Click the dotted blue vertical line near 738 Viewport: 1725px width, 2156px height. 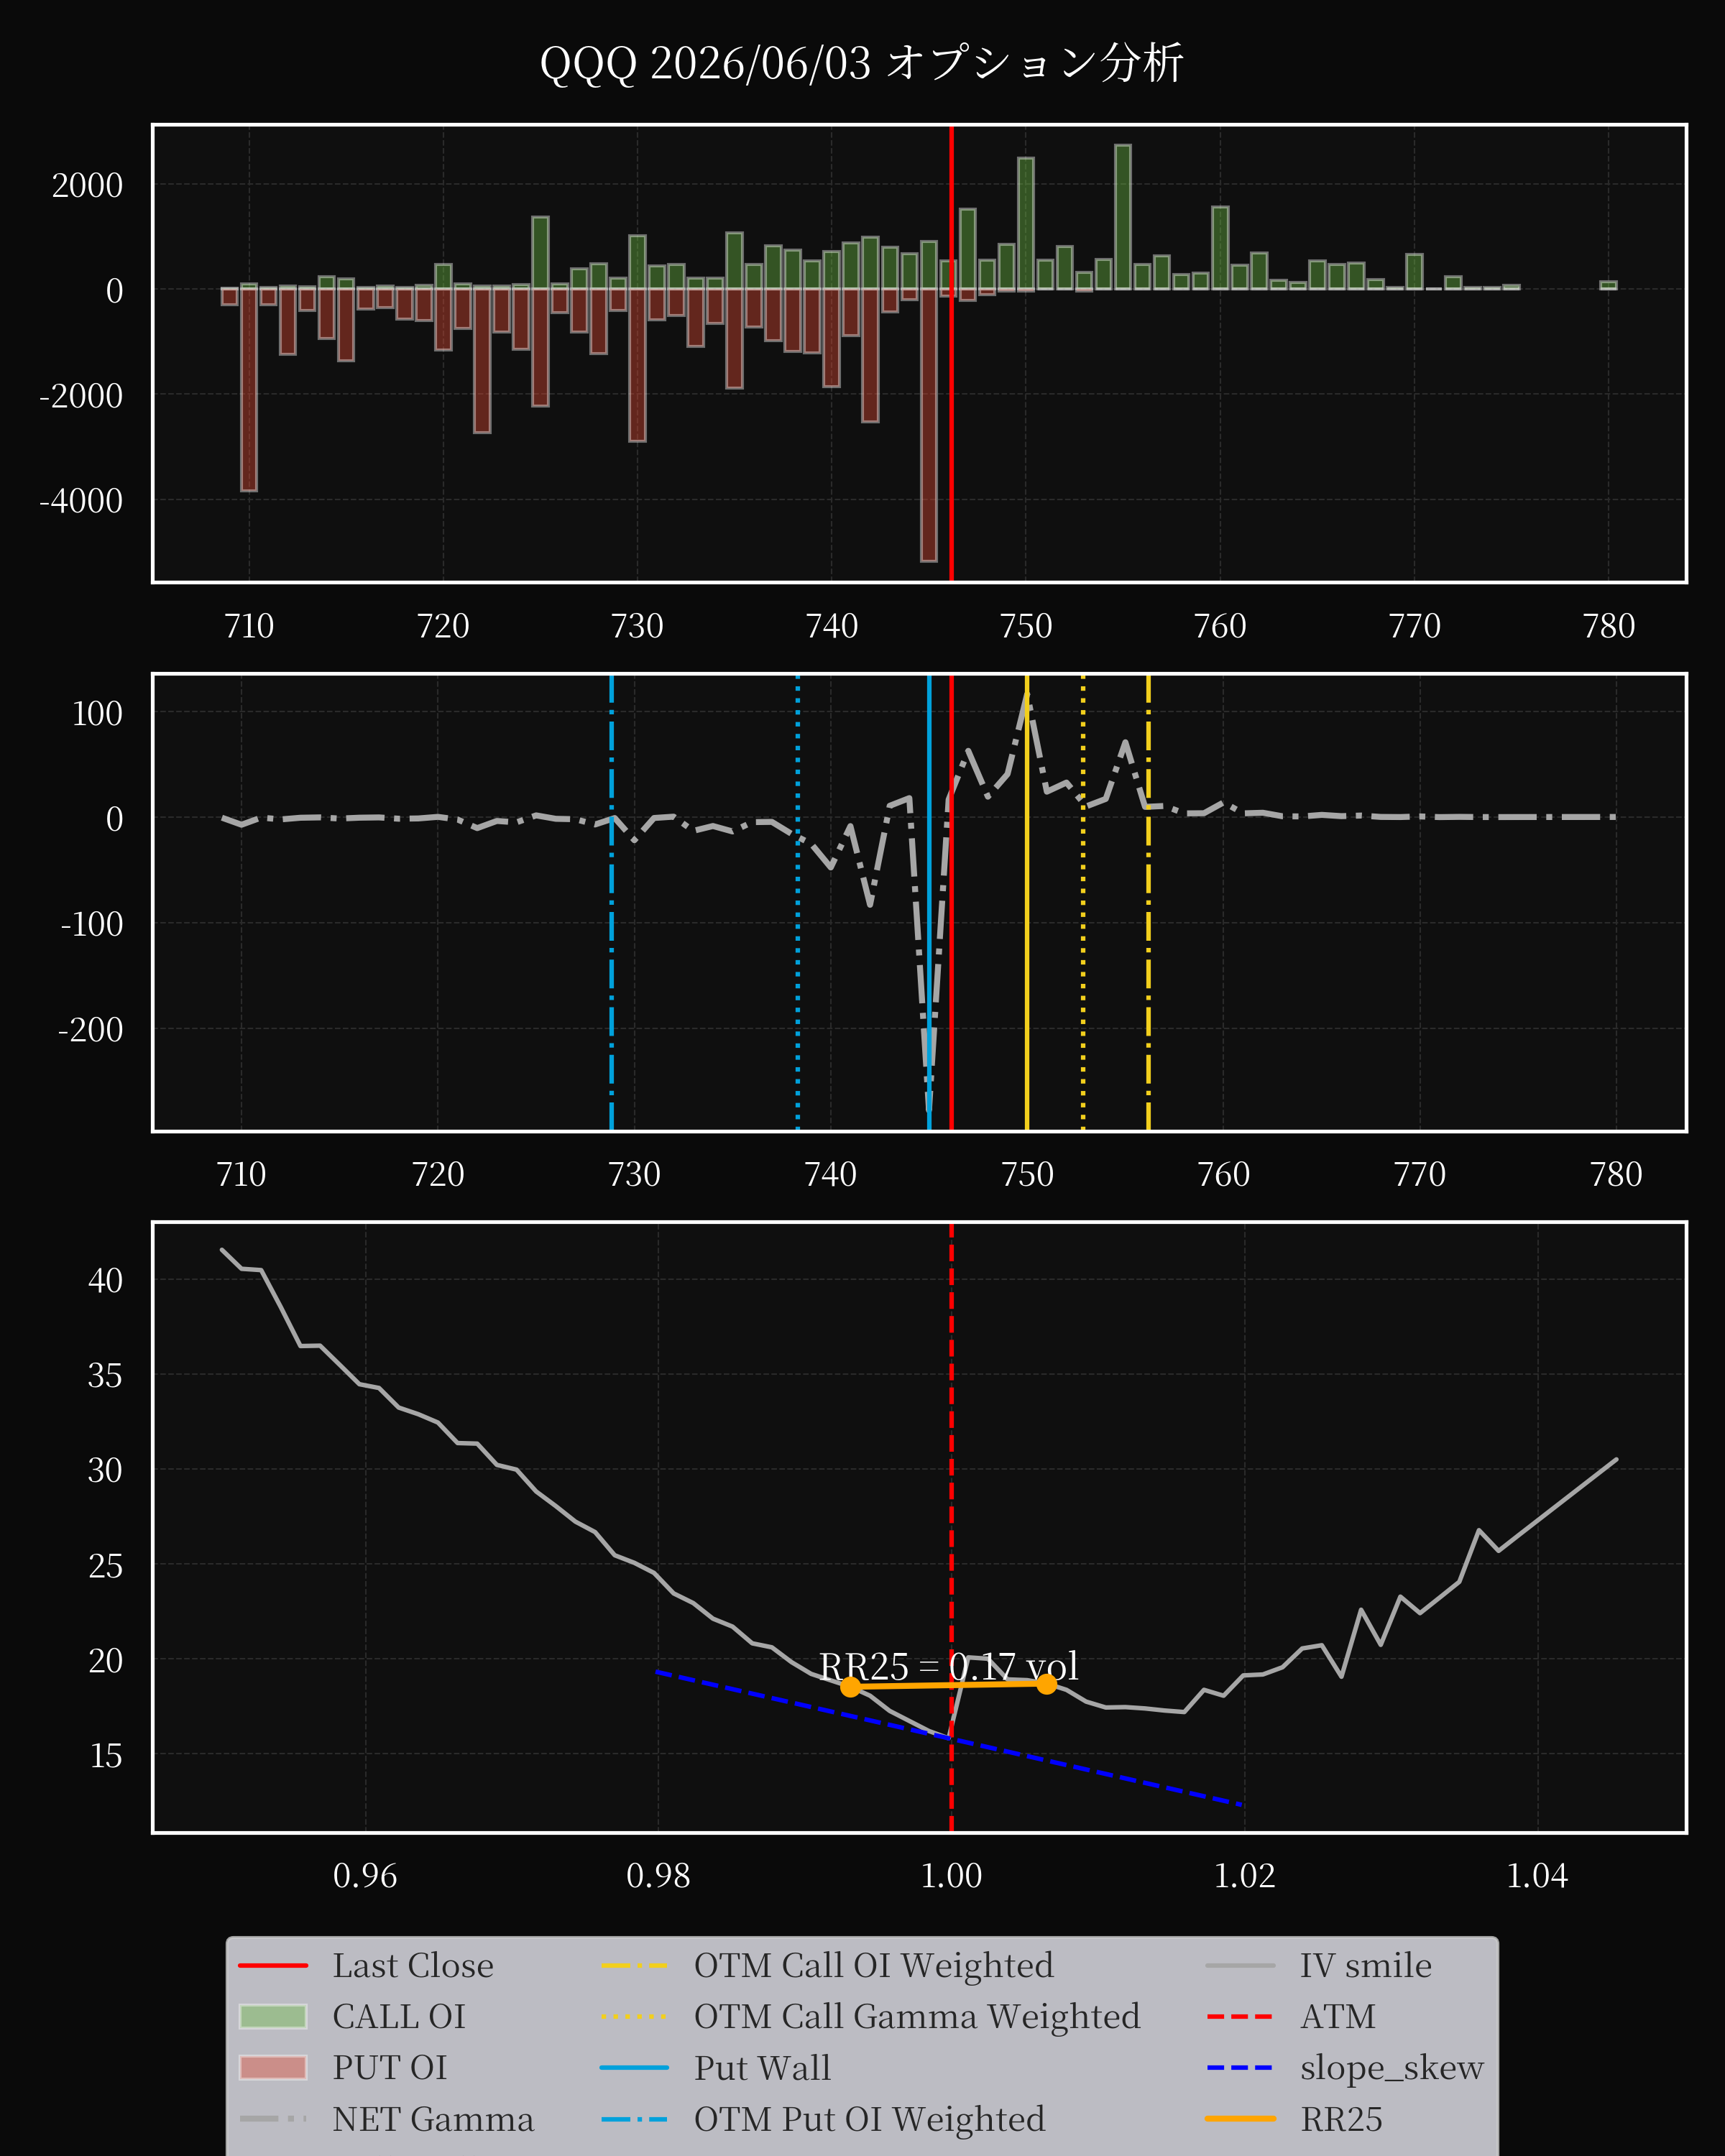coord(797,903)
